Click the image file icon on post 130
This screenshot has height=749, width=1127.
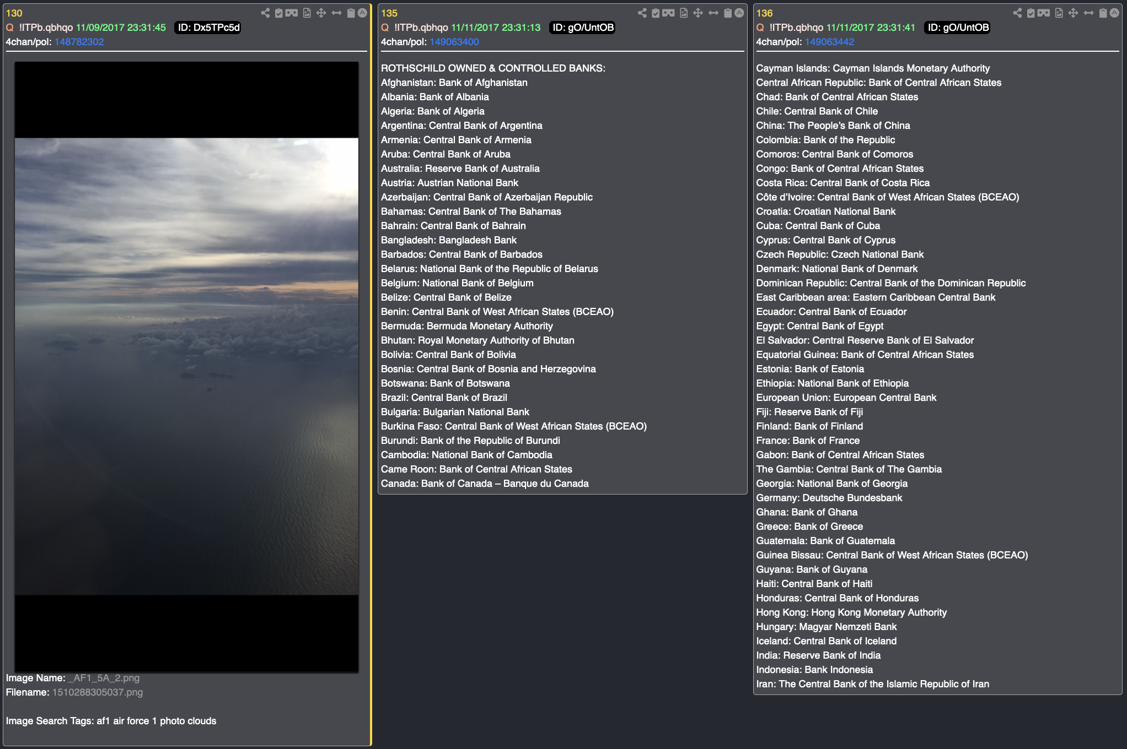(307, 13)
